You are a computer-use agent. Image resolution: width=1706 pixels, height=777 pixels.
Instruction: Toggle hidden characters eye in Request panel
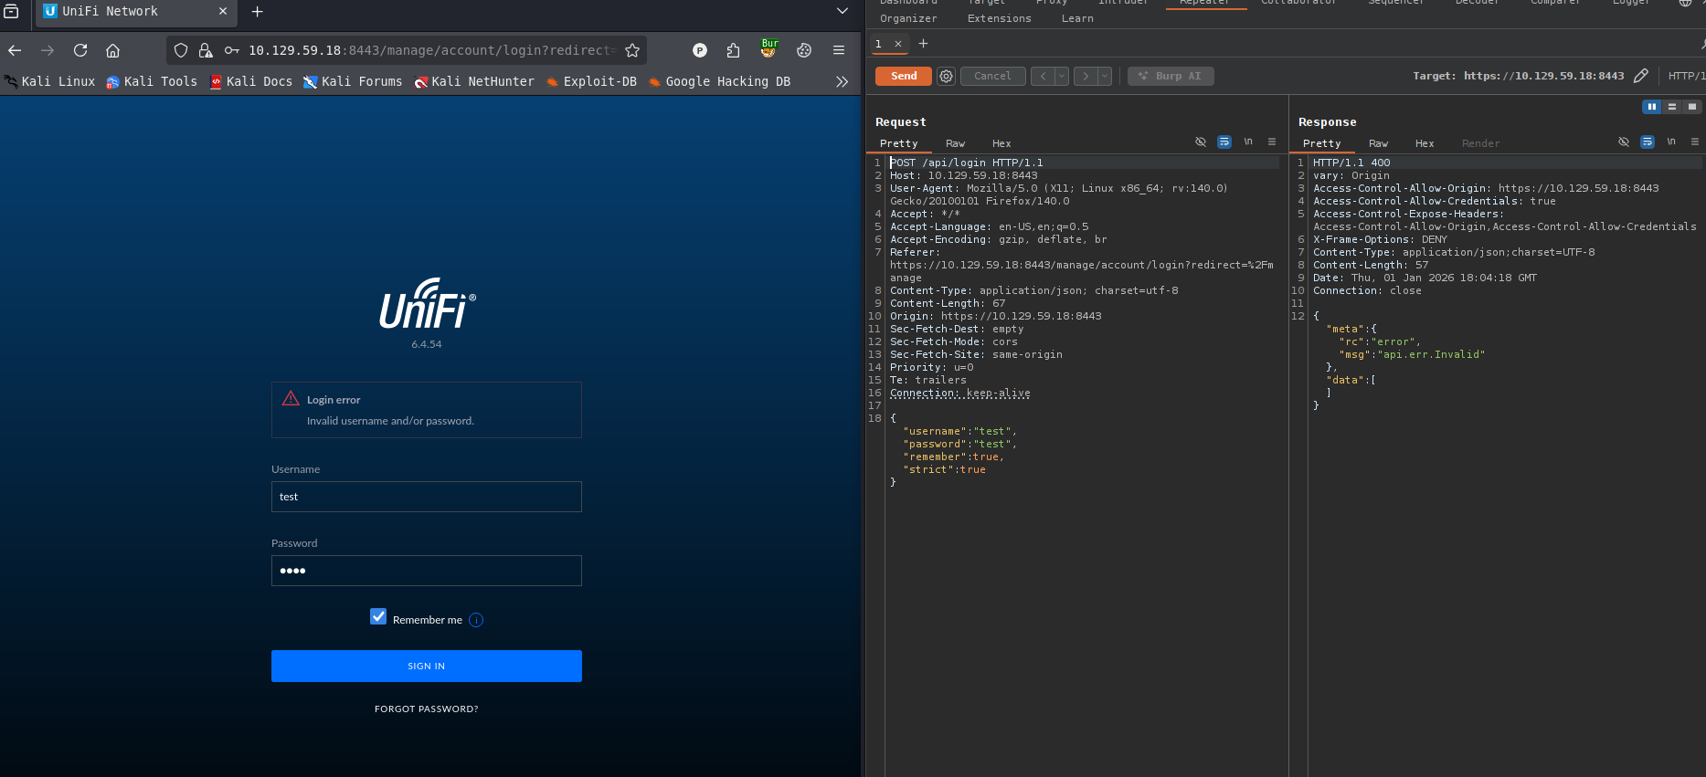click(1201, 142)
